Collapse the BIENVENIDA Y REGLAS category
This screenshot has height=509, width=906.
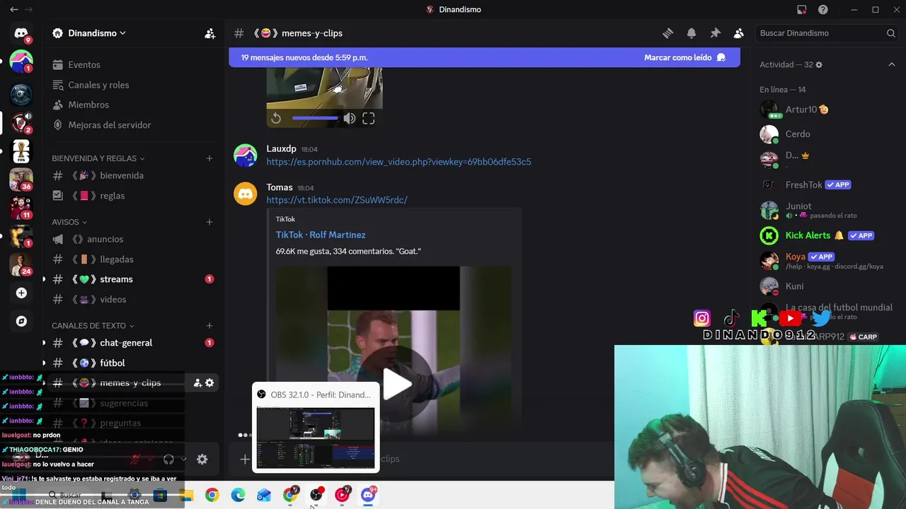point(98,158)
